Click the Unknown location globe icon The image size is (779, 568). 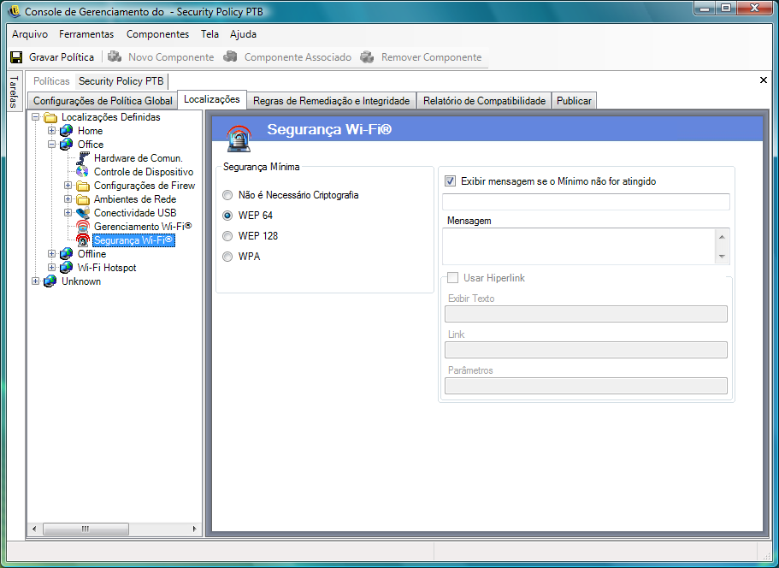50,281
